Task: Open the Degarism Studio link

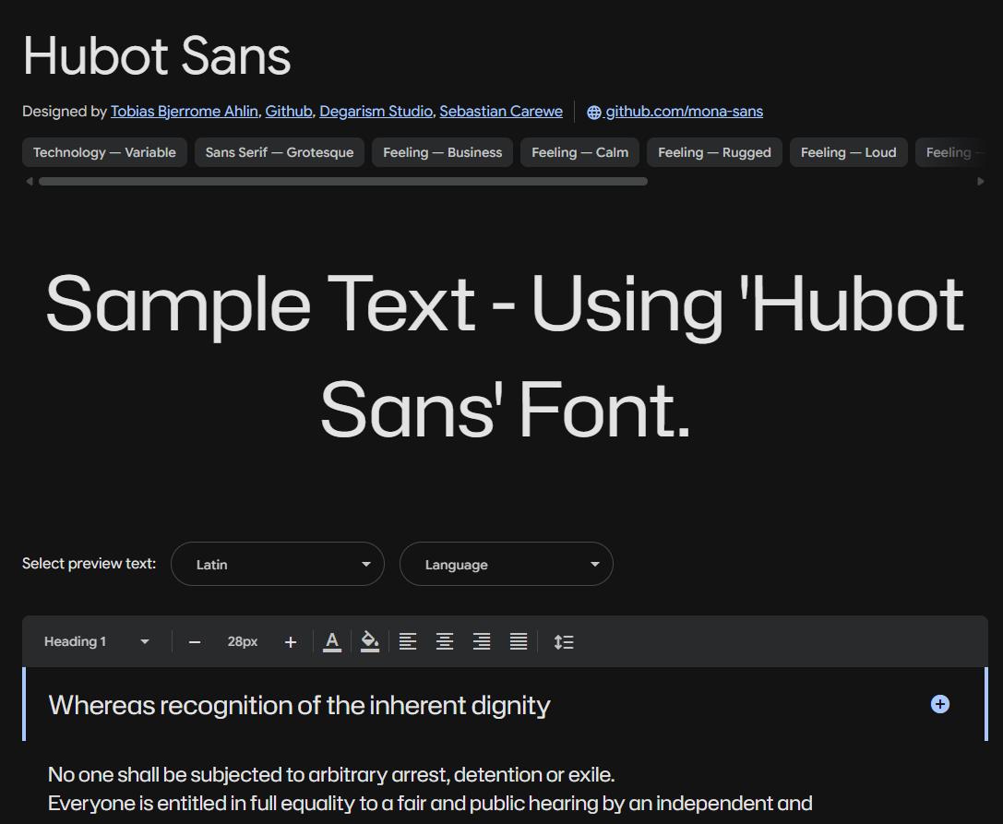Action: coord(376,112)
